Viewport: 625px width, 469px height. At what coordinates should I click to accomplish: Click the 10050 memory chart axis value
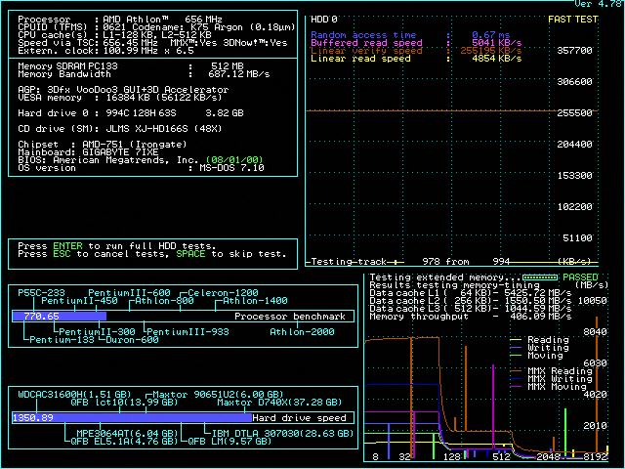(x=593, y=301)
